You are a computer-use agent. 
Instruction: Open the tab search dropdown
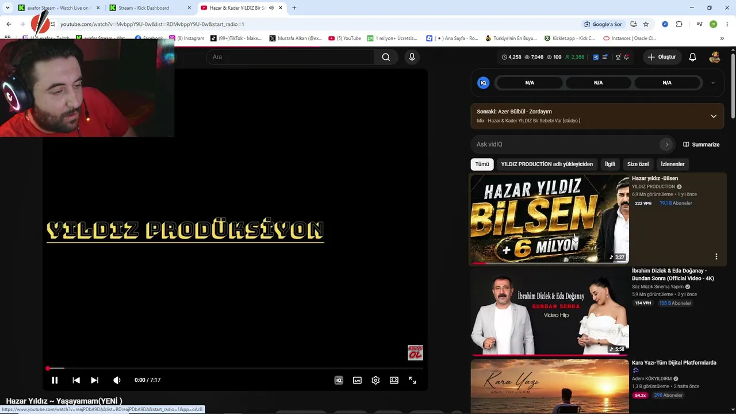(x=7, y=8)
